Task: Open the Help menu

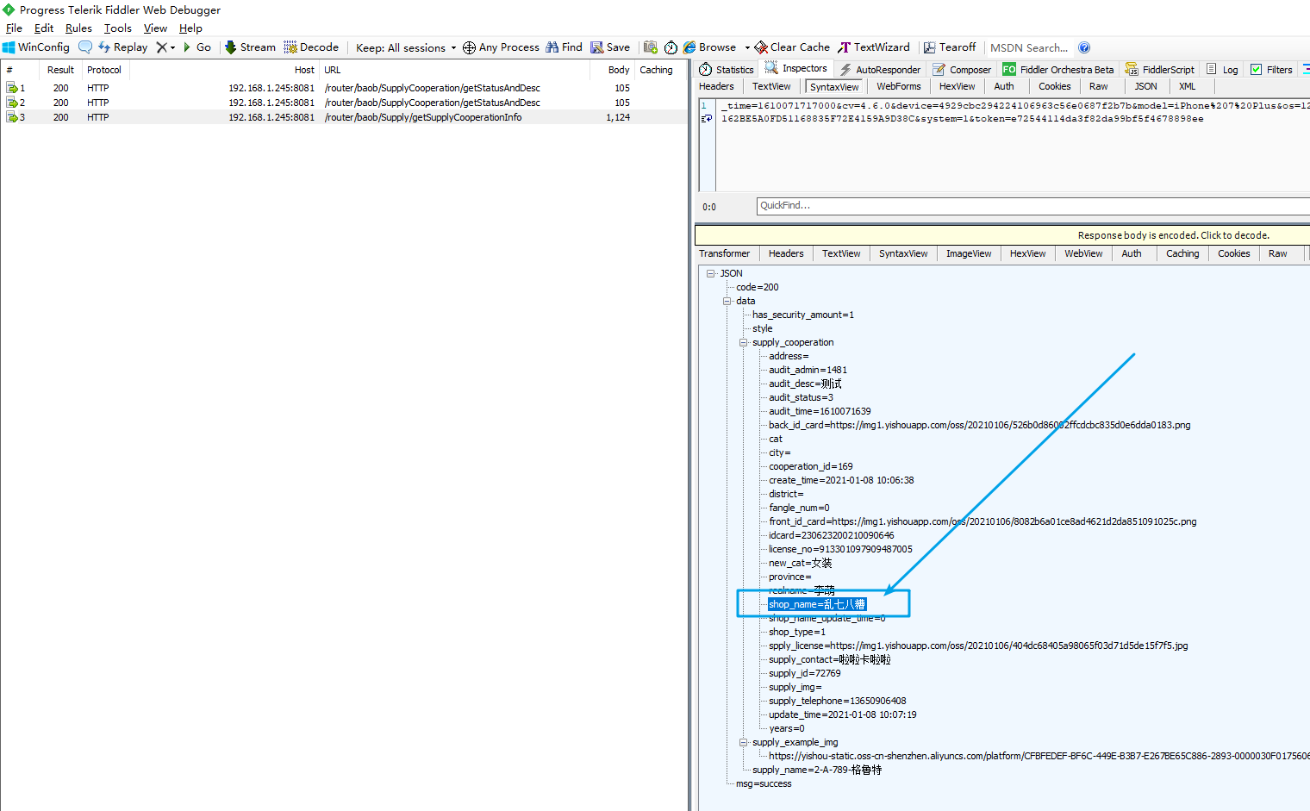Action: pyautogui.click(x=190, y=28)
